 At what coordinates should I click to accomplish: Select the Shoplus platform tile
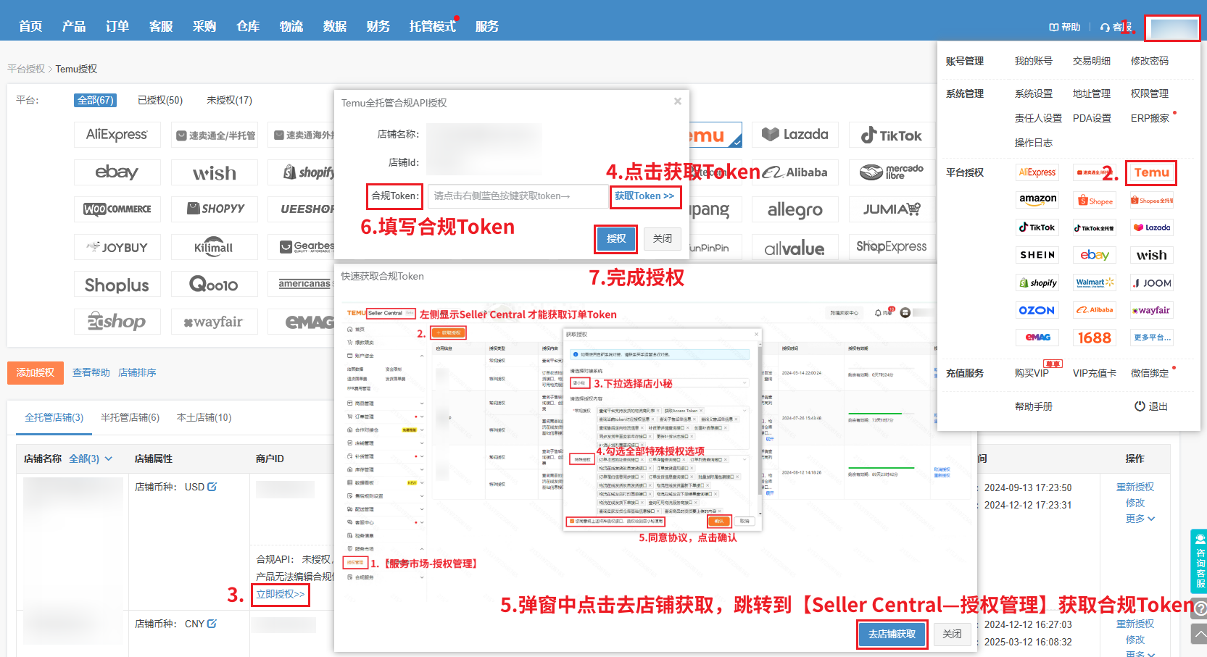point(117,285)
